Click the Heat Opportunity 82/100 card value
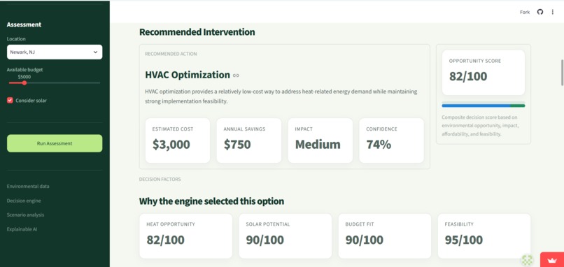Viewport: 564px width, 267px height. click(165, 240)
